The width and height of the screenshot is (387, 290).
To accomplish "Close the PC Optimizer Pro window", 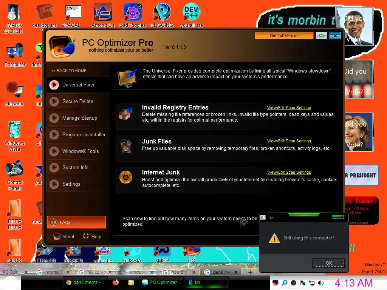I will pyautogui.click(x=335, y=35).
